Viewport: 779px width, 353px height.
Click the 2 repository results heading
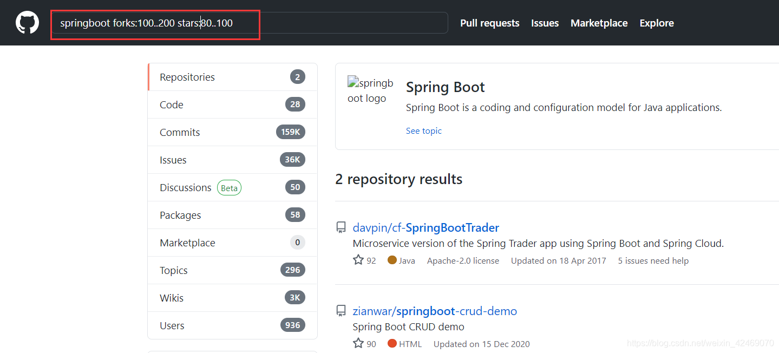[x=399, y=179]
